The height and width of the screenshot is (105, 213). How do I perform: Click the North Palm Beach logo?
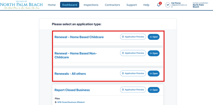[21, 5]
